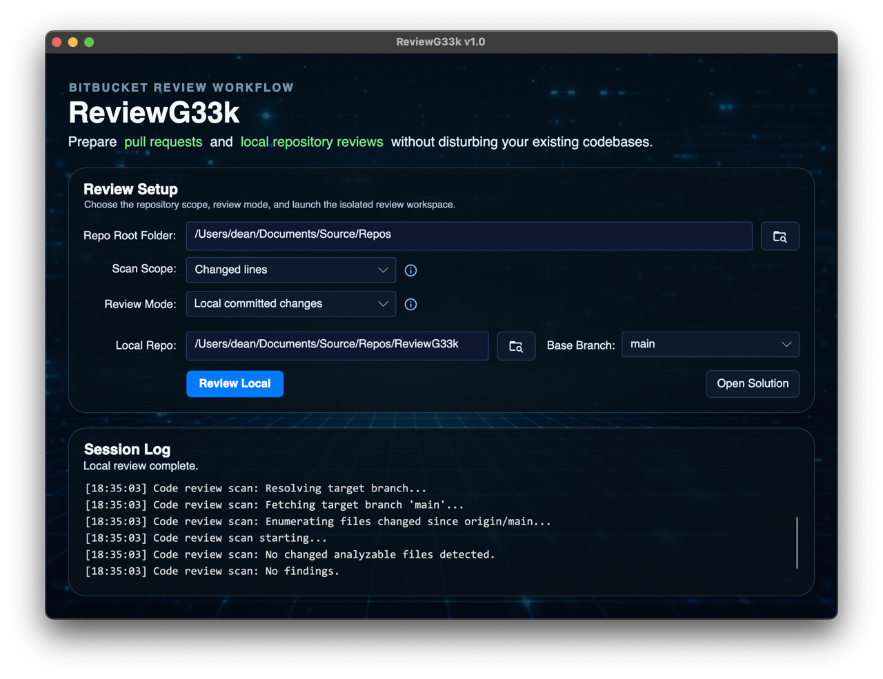Open the Base Branch dropdown
Screen dimensions: 883x679
coord(711,344)
